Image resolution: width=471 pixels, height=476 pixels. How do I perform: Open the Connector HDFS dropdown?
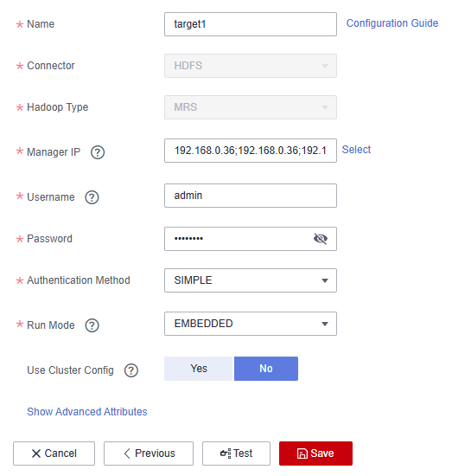coord(251,66)
